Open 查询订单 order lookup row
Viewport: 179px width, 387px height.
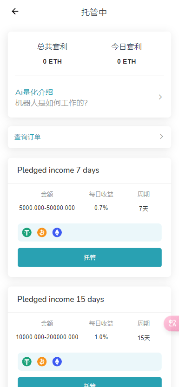pyautogui.click(x=89, y=137)
